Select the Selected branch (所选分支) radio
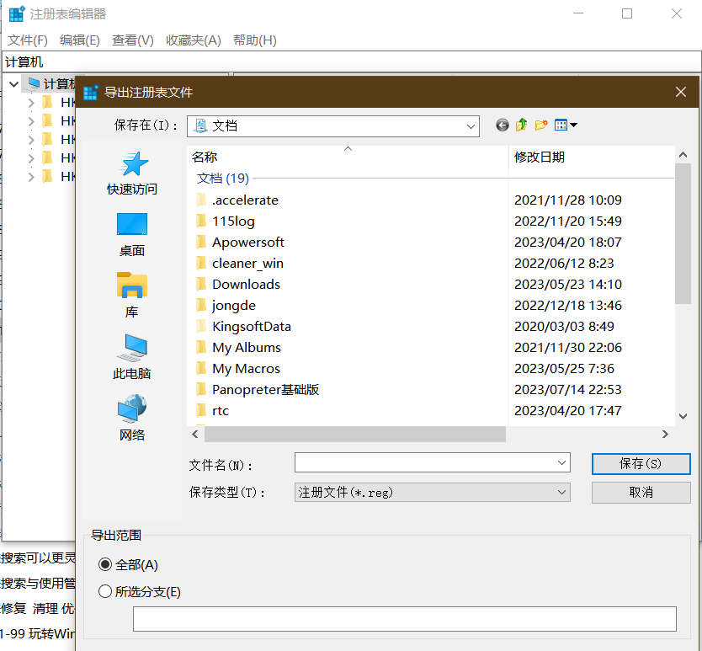Viewport: 702px width, 651px height. click(x=105, y=592)
